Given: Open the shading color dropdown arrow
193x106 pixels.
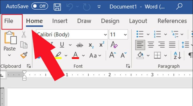Looking at the screenshot, I should tap(148, 56).
